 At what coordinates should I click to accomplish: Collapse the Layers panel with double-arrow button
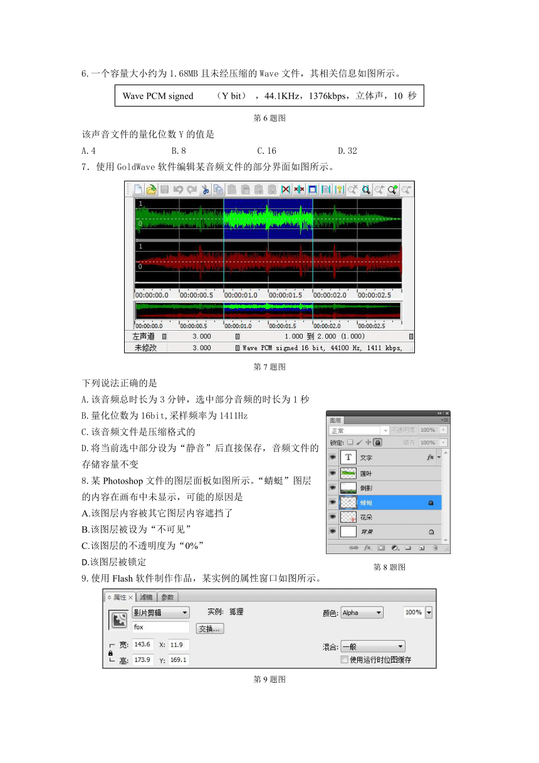(x=439, y=413)
